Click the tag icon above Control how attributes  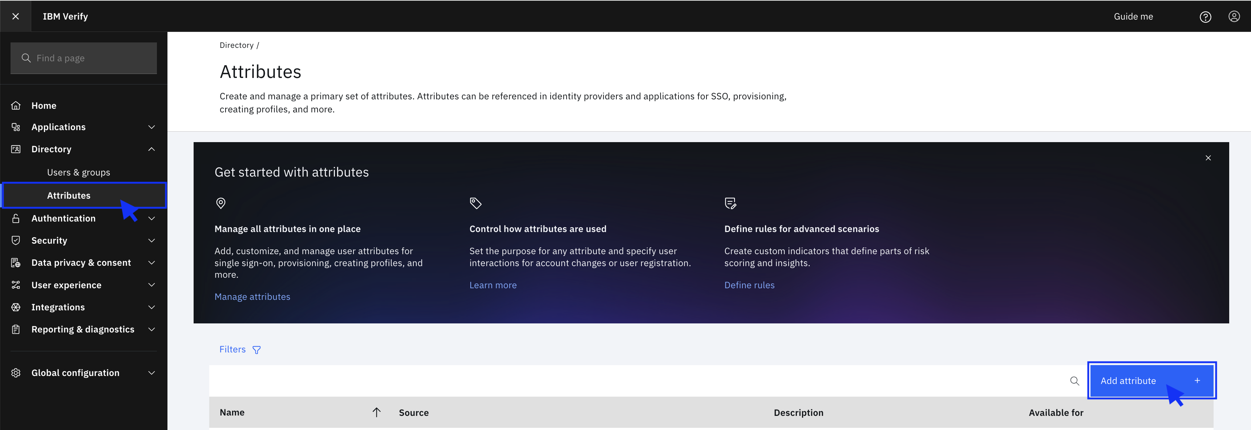475,203
